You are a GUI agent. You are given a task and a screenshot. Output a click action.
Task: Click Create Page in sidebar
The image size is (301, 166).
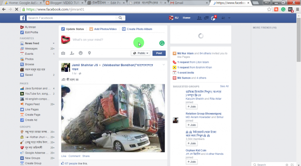33,115
